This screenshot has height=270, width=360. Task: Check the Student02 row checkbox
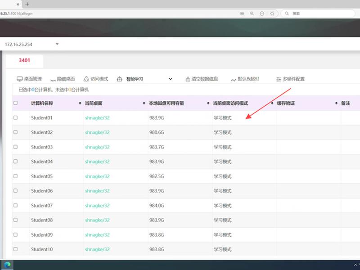pyautogui.click(x=15, y=132)
